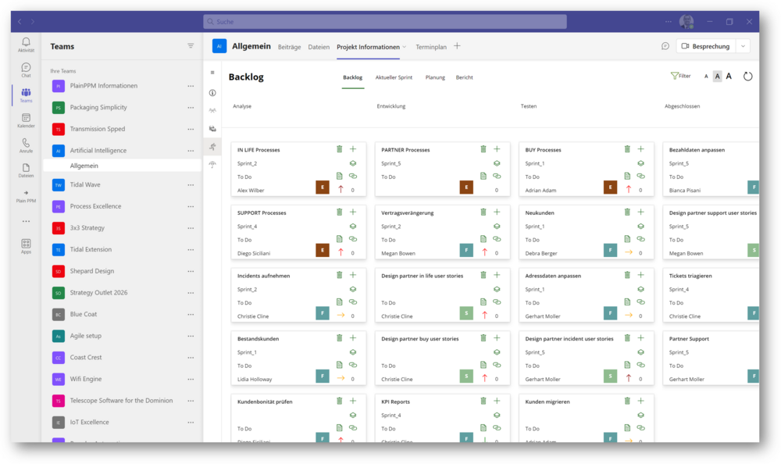Click the plus icon on PARTNER Processes
Screen dimensions: 781x464
click(497, 148)
